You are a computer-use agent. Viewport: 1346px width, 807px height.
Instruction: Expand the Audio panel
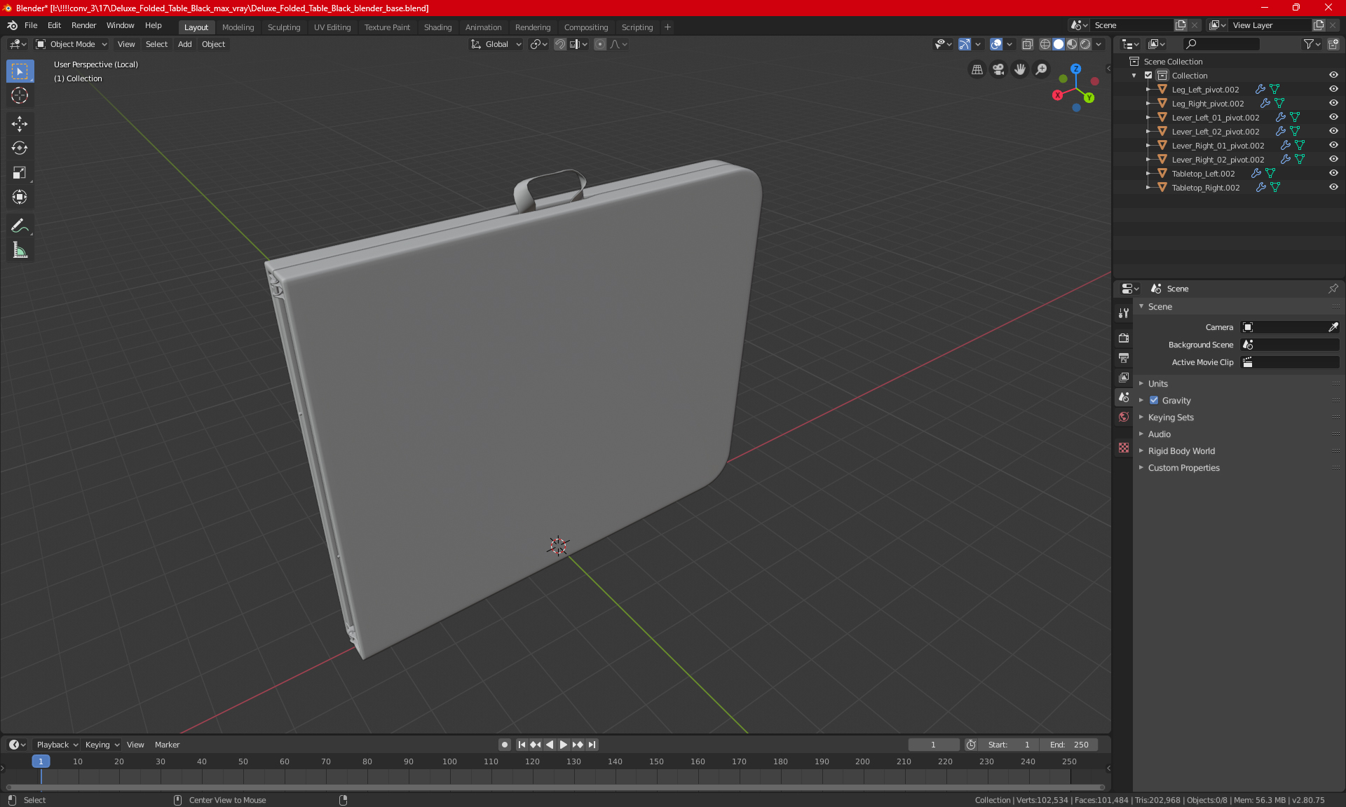[x=1160, y=434]
